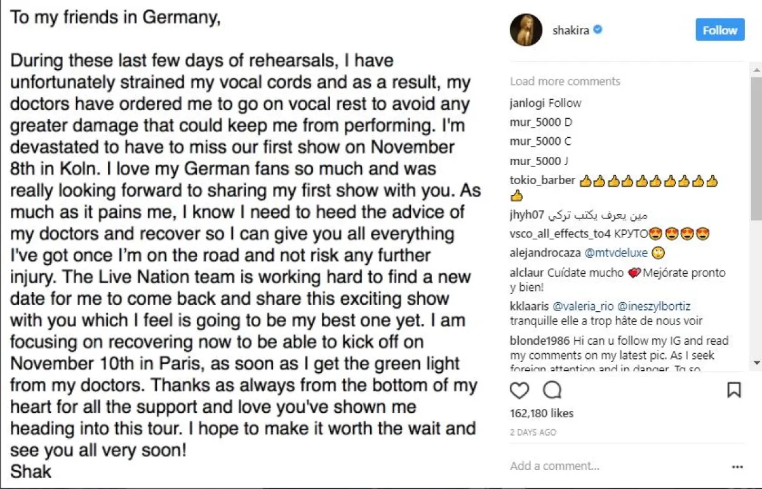The width and height of the screenshot is (762, 489).
Task: Click the 2 DAYS AGO timestamp
Action: point(533,432)
